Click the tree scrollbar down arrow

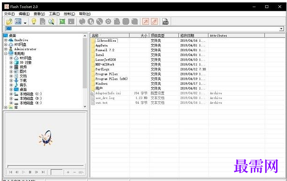85,107
